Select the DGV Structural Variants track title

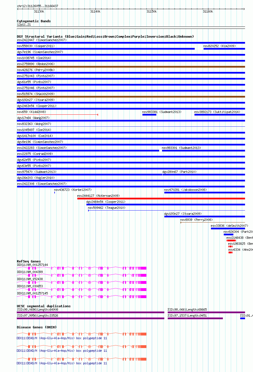[105, 37]
